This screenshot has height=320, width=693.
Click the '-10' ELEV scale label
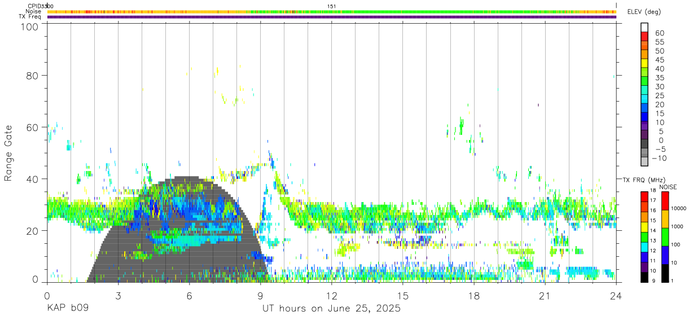658,159
